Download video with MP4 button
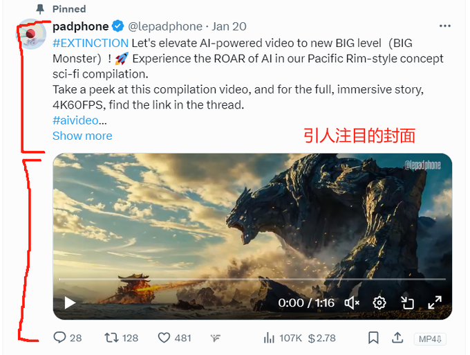Screen dimensions: 470x355 coord(430,339)
